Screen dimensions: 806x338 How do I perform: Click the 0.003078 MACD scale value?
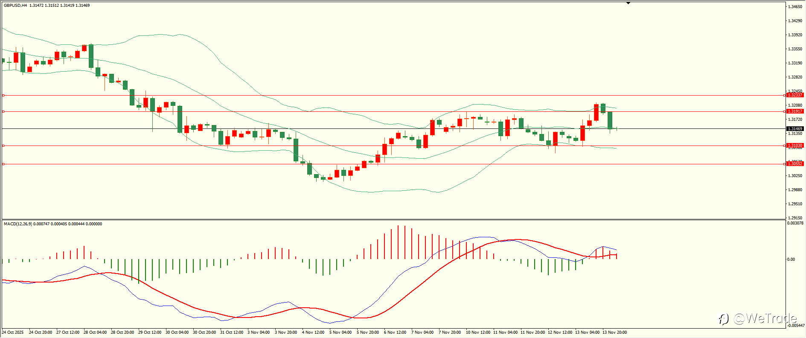(x=796, y=223)
